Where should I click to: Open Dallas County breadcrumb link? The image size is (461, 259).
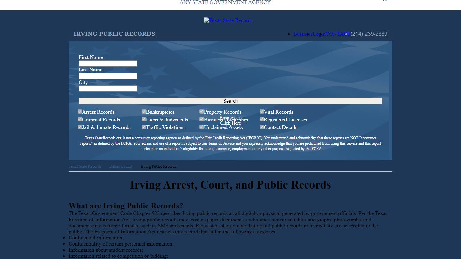click(121, 166)
